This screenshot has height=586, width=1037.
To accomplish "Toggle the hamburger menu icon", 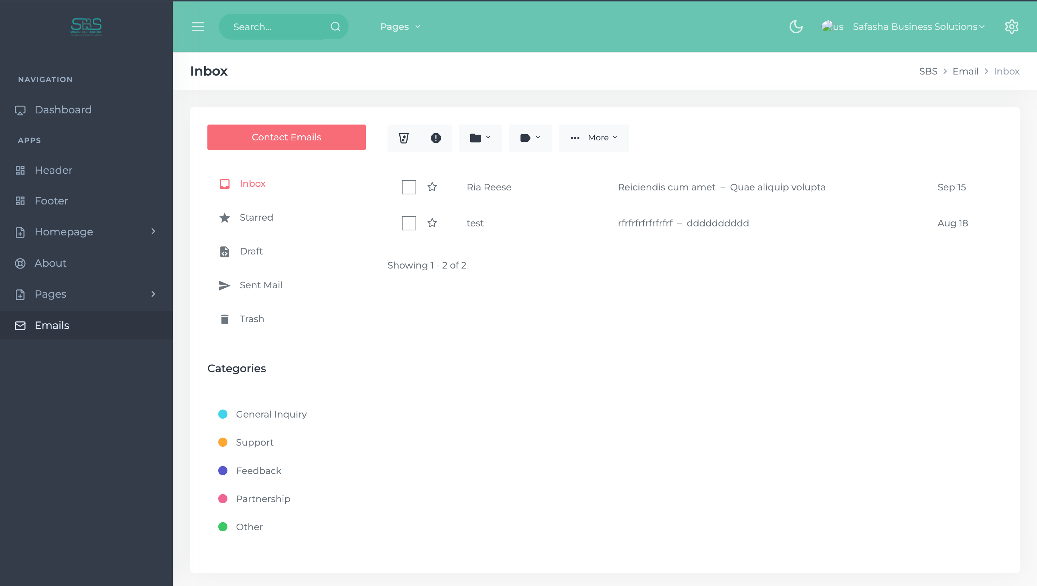I will coord(198,27).
